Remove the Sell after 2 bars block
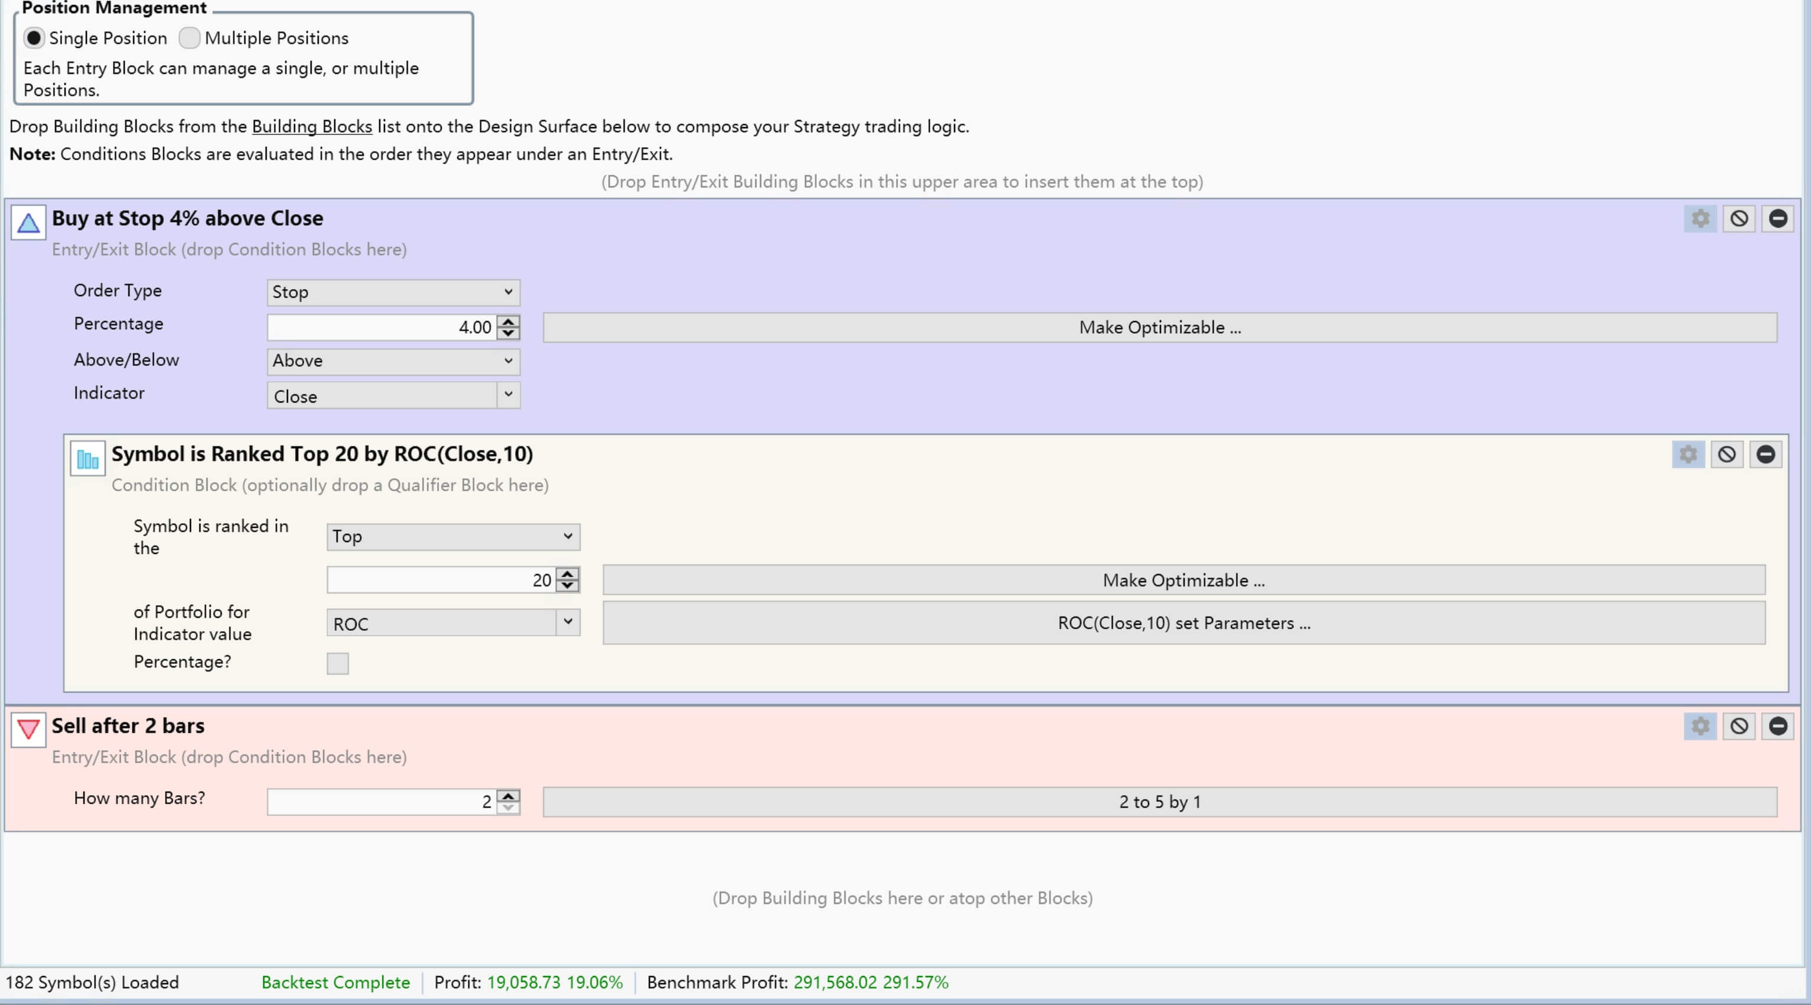 click(1777, 726)
